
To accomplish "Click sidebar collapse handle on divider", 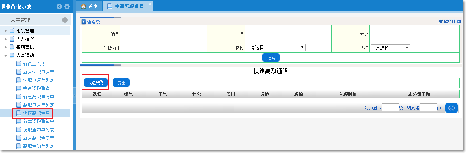I will [x=74, y=96].
